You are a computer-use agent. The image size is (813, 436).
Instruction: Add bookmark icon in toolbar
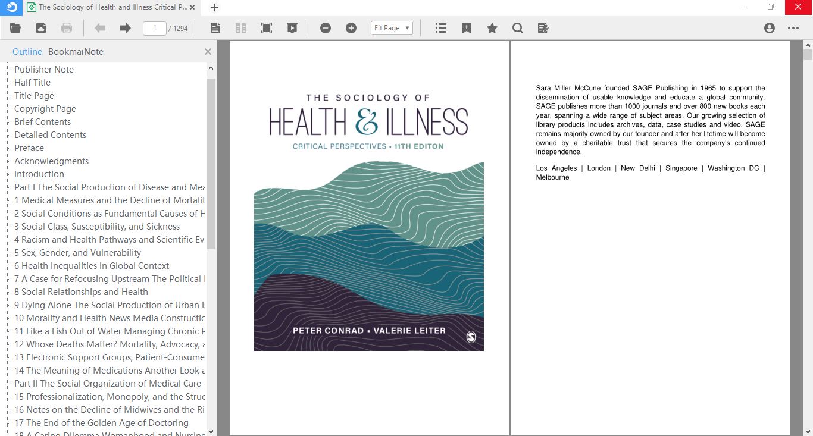click(467, 28)
